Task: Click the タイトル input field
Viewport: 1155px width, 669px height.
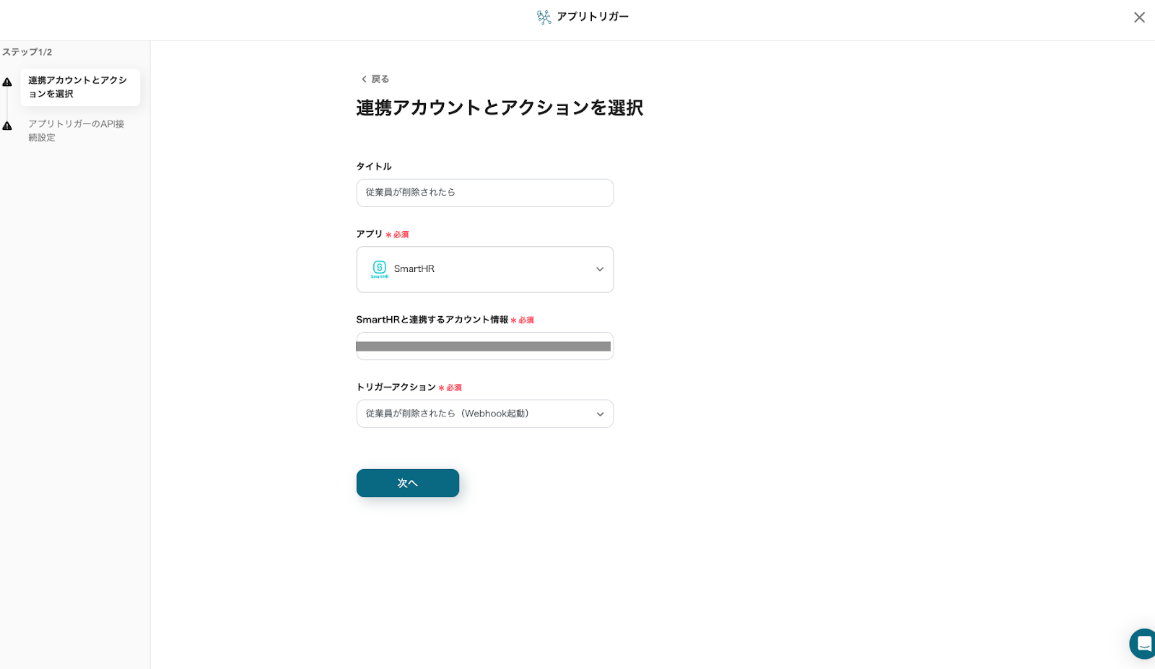Action: pyautogui.click(x=485, y=193)
